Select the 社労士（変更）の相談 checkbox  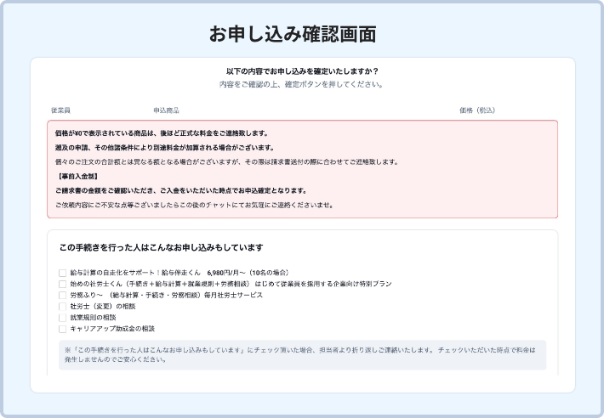tap(62, 307)
